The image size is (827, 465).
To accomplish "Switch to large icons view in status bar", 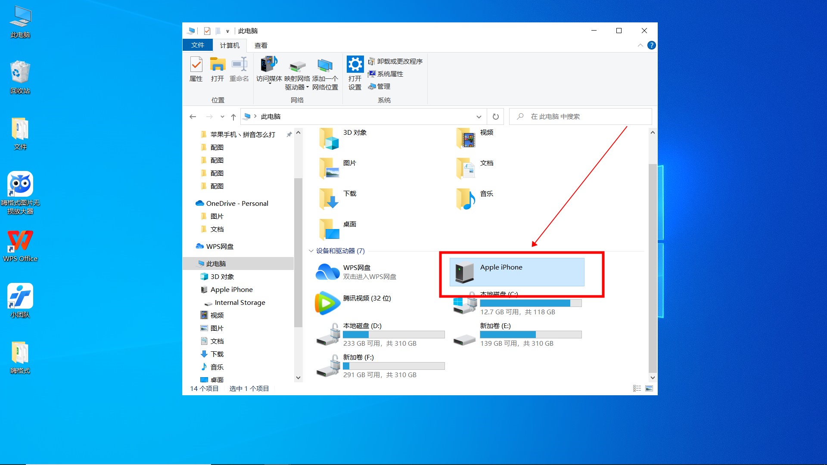I will [x=649, y=388].
